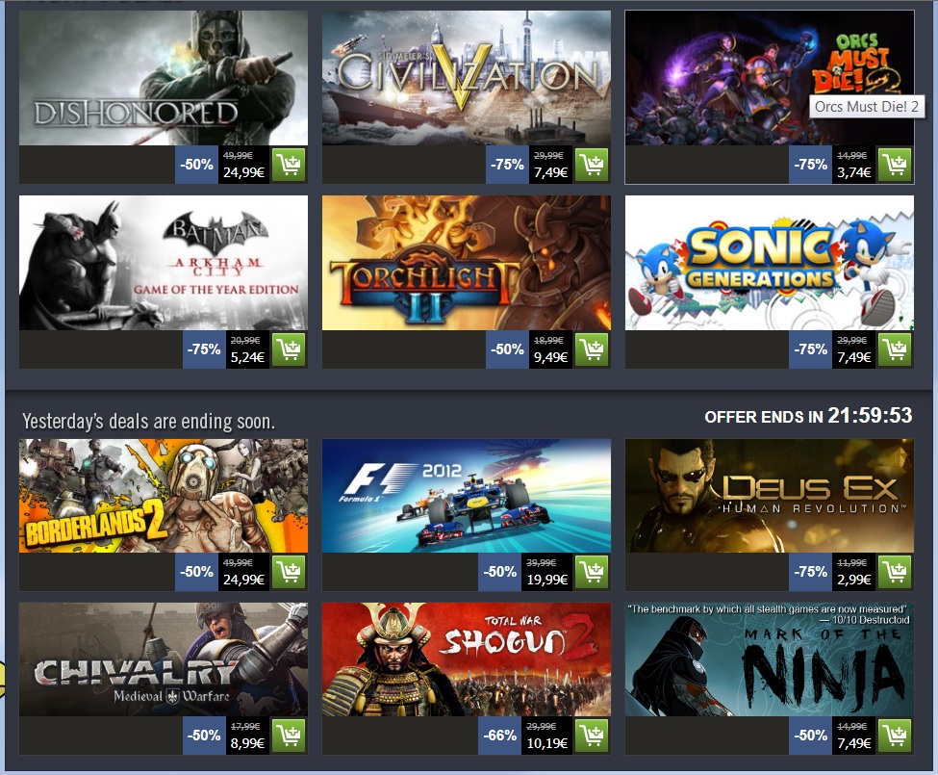This screenshot has height=775, width=938.
Task: Open the Torchlight II game banner
Action: 467,263
